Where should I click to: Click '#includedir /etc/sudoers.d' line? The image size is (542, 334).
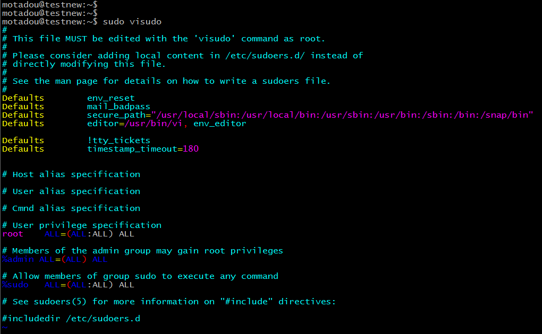click(x=71, y=319)
